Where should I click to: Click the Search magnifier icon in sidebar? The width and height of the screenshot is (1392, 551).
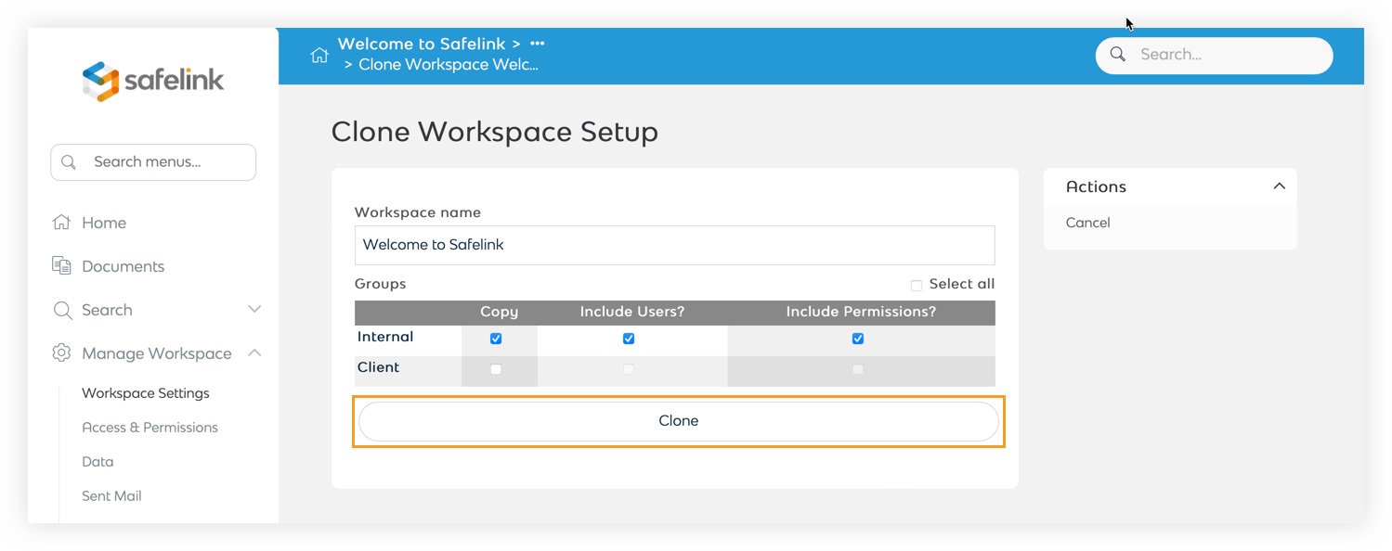coord(62,310)
